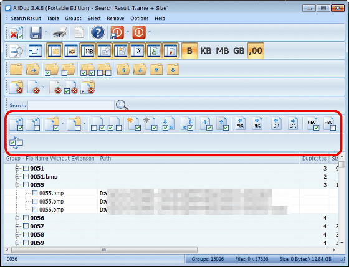Click the red shutdown-after-save power icon
349x267 pixels.
[117, 32]
